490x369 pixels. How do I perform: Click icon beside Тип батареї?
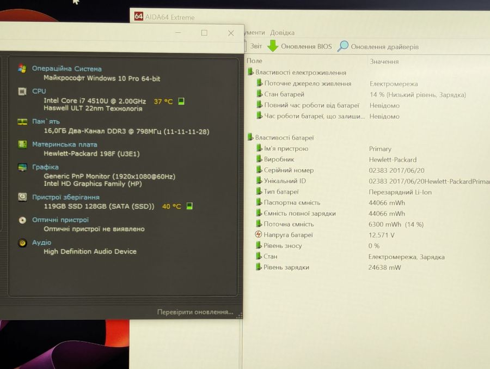coord(259,191)
